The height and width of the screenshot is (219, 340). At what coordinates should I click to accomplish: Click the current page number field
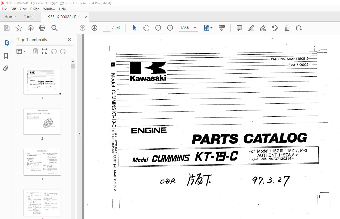(x=107, y=28)
